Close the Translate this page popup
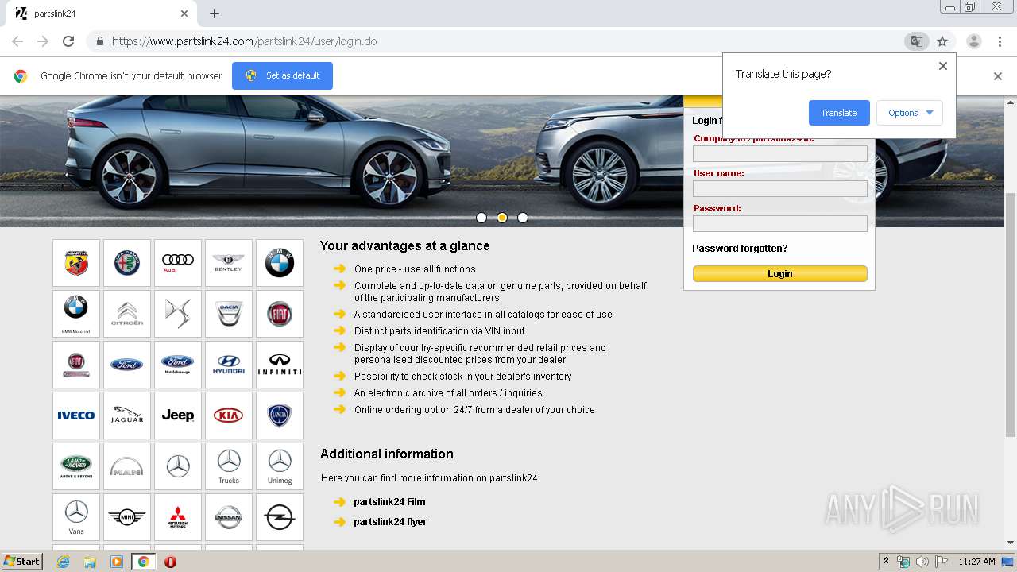 tap(943, 66)
